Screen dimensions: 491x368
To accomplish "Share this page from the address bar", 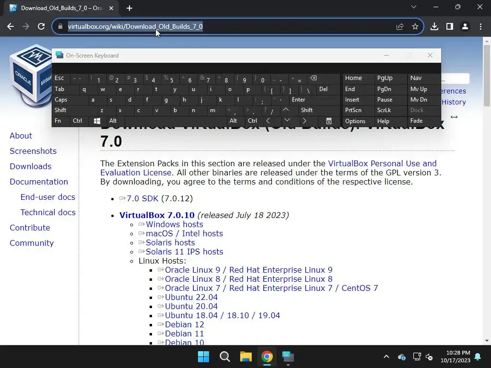I will coord(400,27).
